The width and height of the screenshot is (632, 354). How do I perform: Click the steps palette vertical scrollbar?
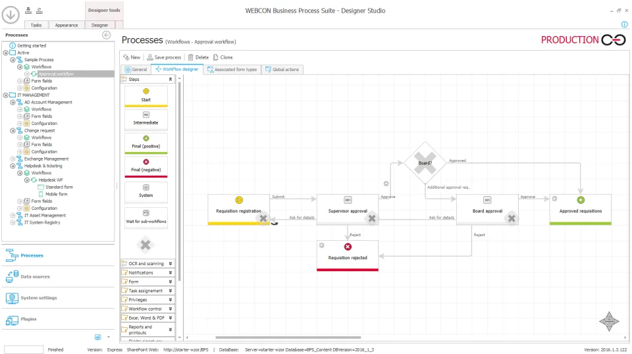pyautogui.click(x=179, y=181)
